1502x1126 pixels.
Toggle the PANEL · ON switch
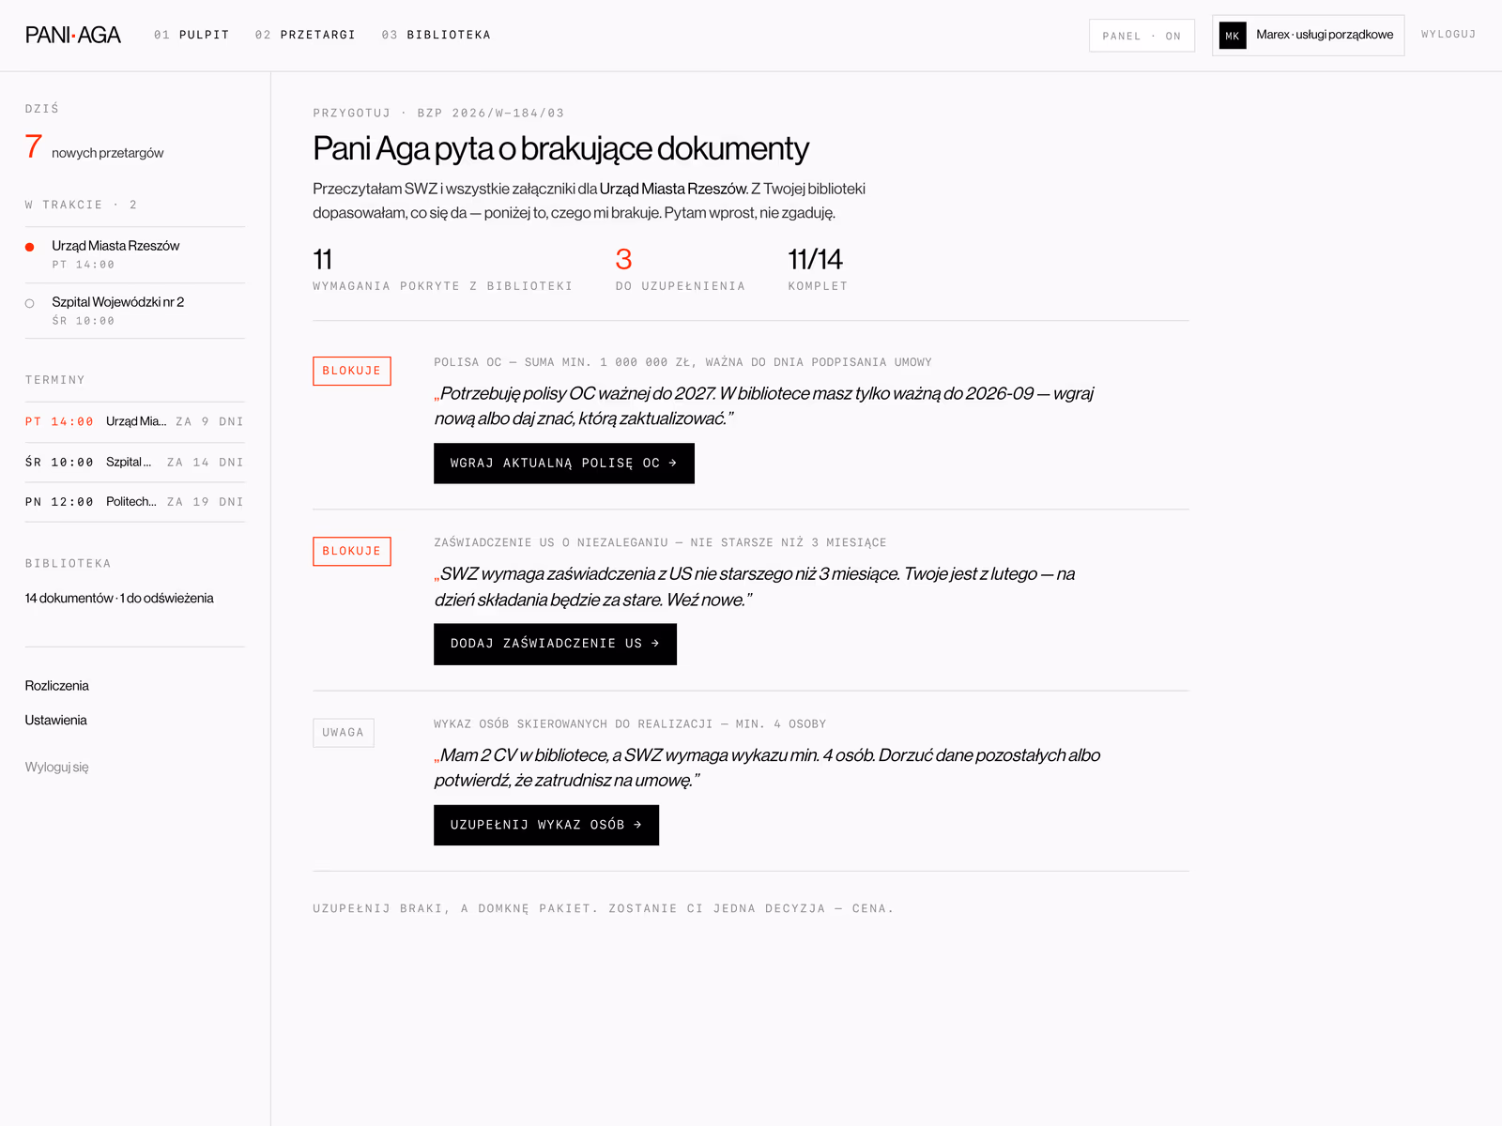[x=1142, y=36]
